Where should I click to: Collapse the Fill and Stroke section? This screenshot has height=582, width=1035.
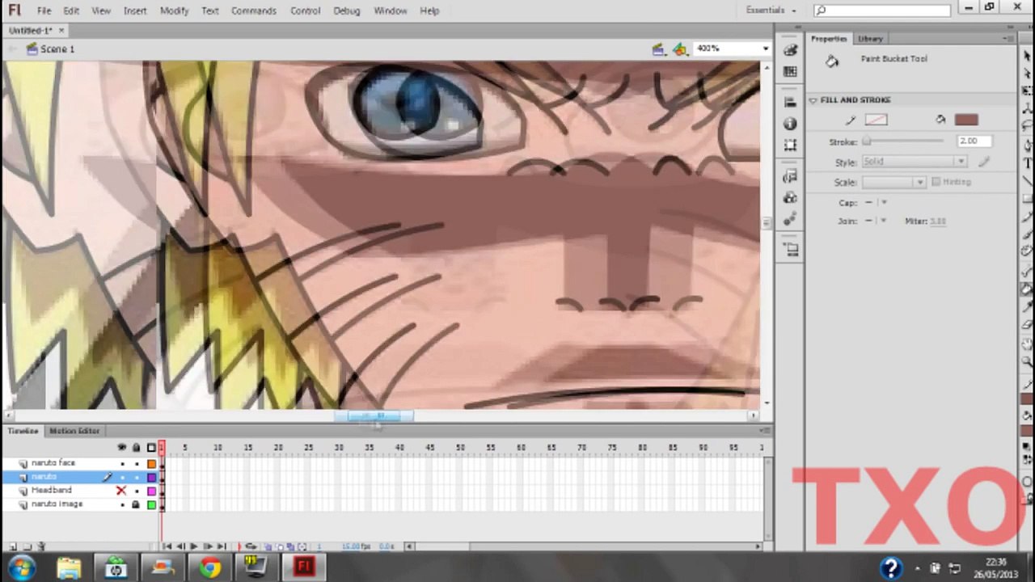coord(813,100)
